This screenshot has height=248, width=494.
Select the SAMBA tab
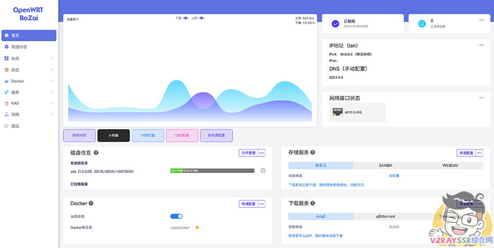(386, 166)
